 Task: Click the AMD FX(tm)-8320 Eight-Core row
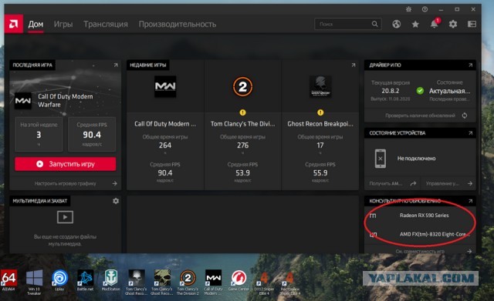(420, 234)
